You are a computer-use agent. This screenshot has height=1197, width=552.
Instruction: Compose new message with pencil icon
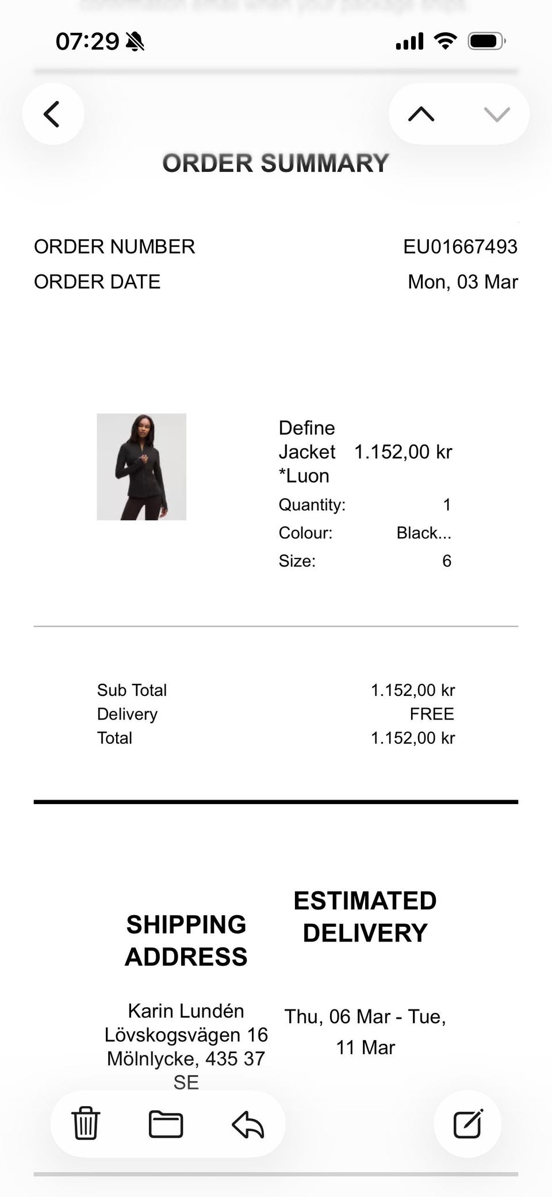tap(468, 1123)
